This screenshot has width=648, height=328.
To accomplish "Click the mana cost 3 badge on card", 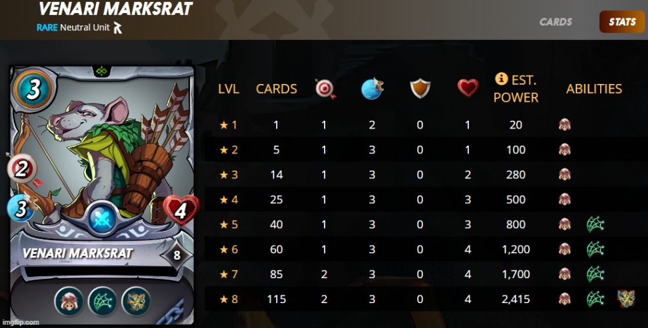I will pyautogui.click(x=33, y=89).
